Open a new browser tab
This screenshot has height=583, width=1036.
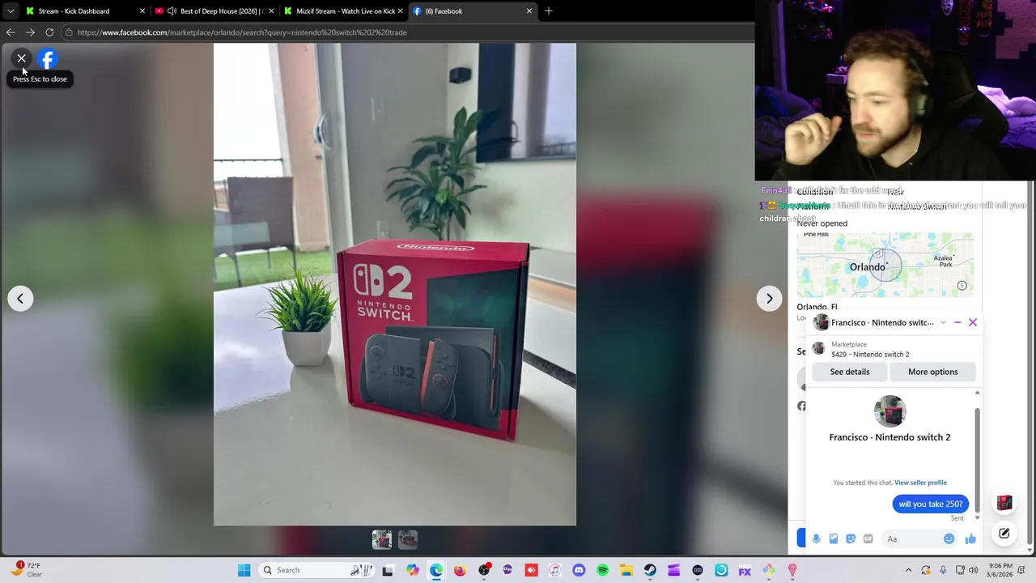click(x=549, y=11)
